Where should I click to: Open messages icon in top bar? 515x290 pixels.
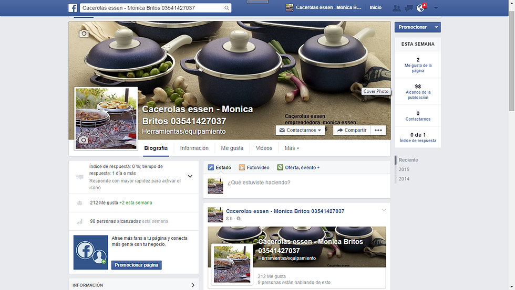pyautogui.click(x=409, y=8)
